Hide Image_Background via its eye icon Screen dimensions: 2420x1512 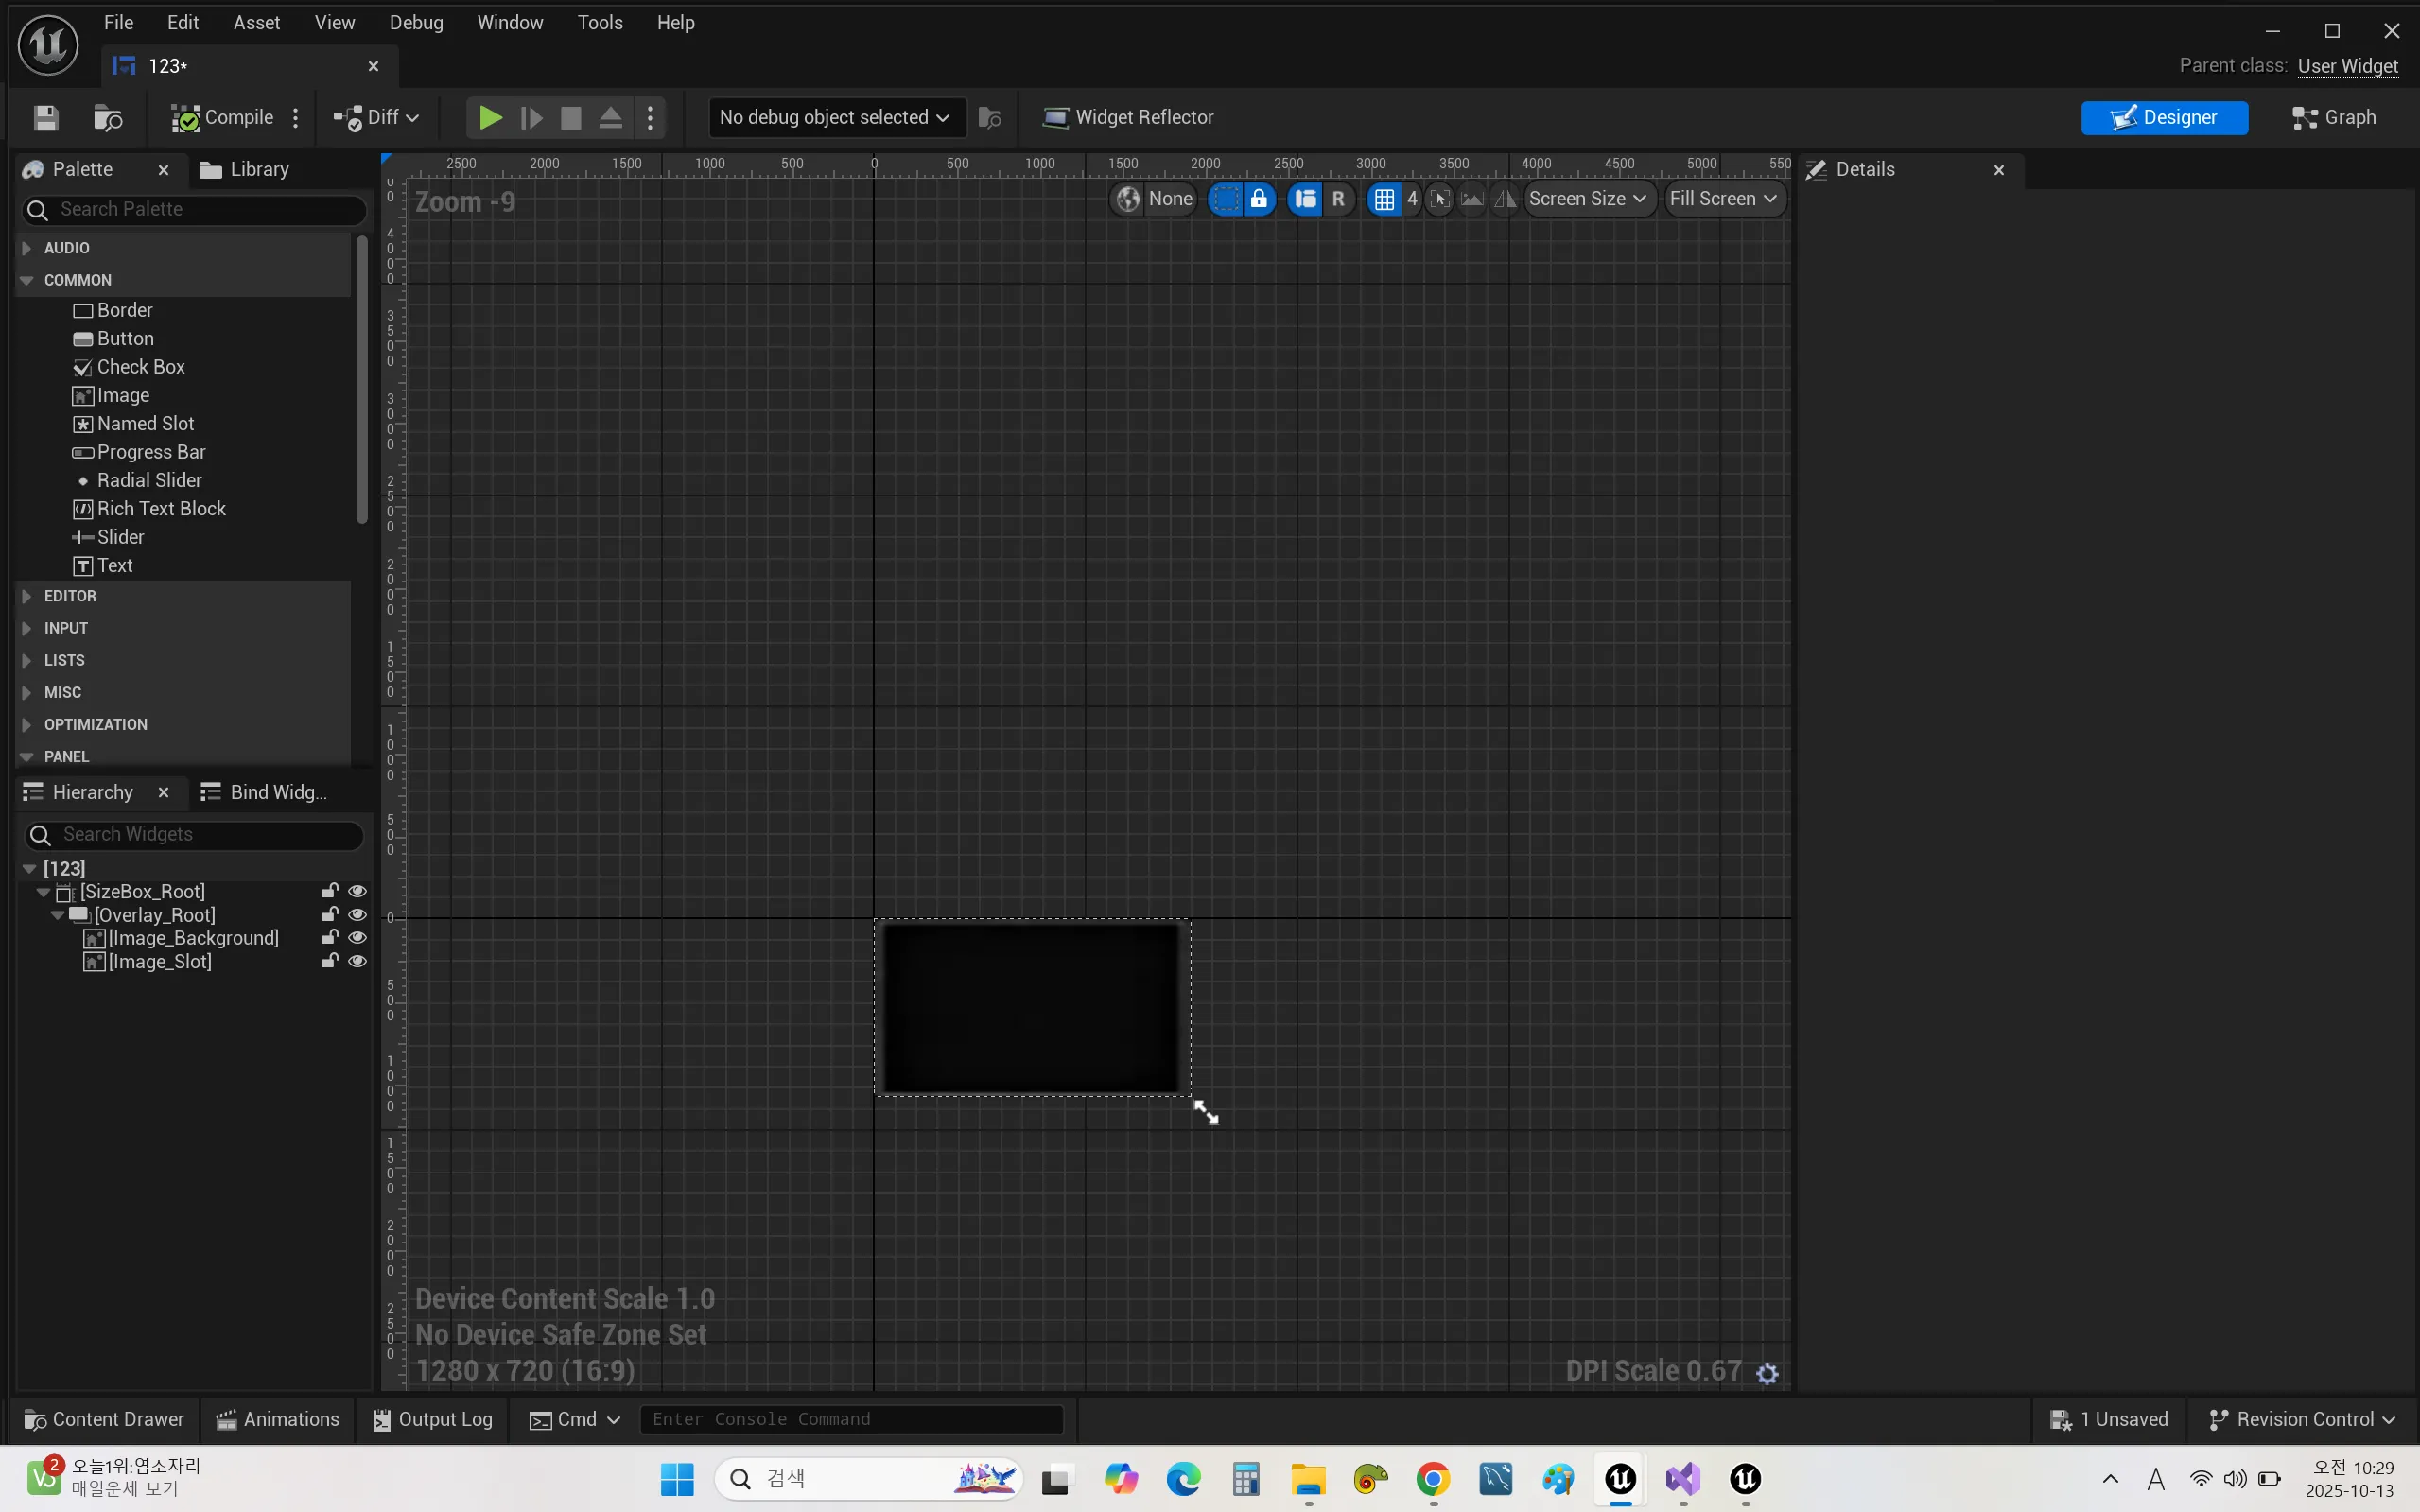(x=357, y=938)
